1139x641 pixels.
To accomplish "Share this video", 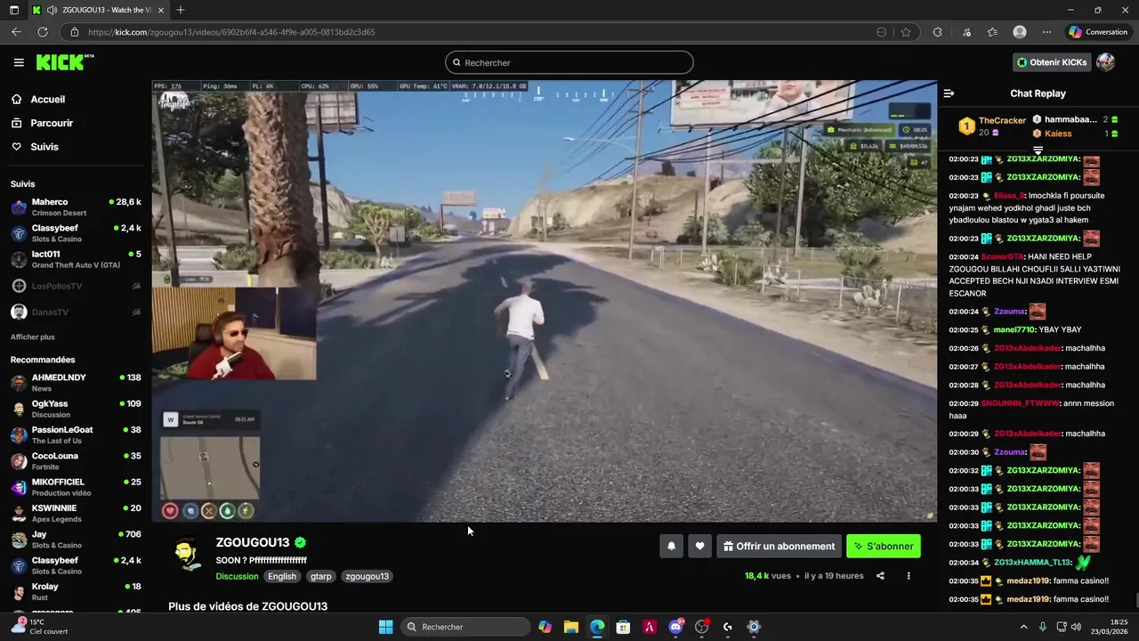I will [x=880, y=576].
